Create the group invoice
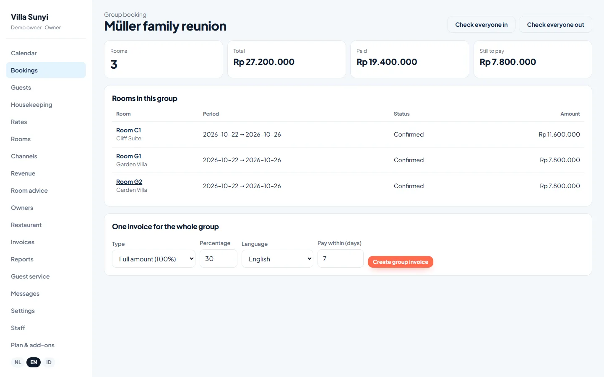The image size is (604, 377). (401, 262)
